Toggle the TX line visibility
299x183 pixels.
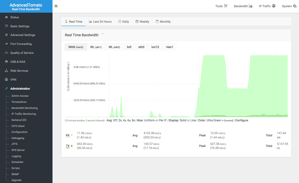(x=67, y=146)
